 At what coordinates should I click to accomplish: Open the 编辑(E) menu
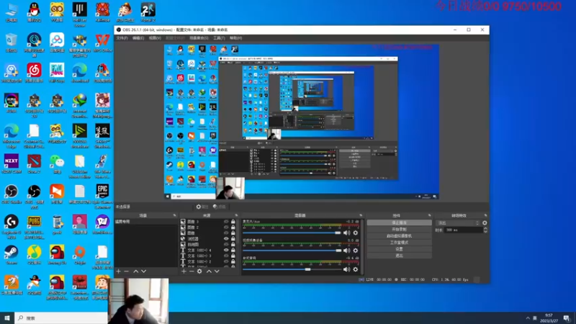[138, 38]
